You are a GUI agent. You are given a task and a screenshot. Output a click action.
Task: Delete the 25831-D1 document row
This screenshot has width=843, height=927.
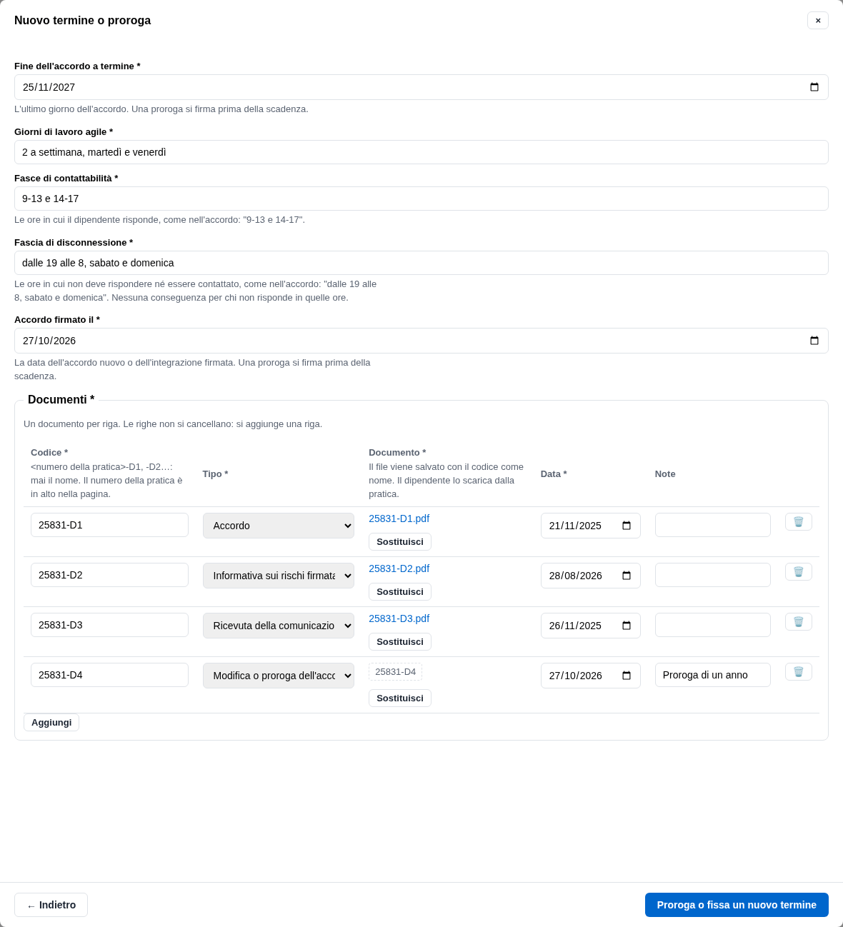click(x=798, y=522)
